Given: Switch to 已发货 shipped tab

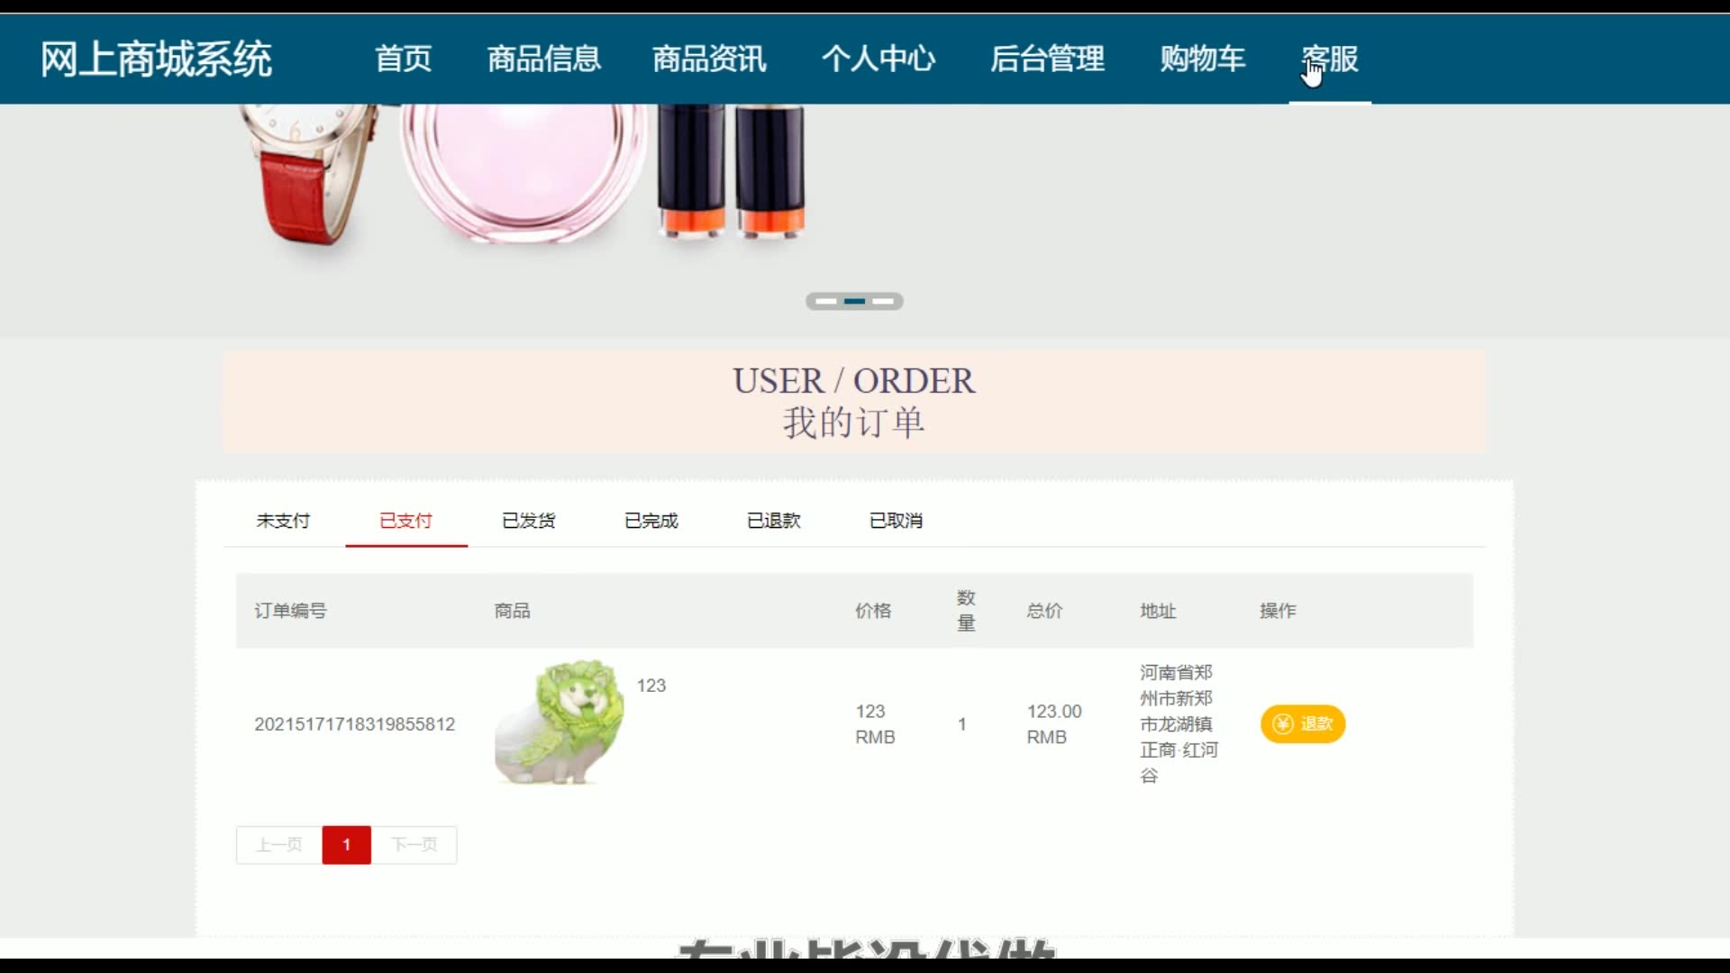Looking at the screenshot, I should pyautogui.click(x=528, y=521).
